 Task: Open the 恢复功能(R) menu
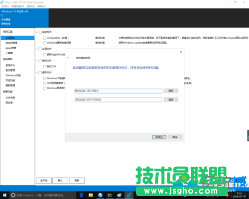(x=17, y=6)
